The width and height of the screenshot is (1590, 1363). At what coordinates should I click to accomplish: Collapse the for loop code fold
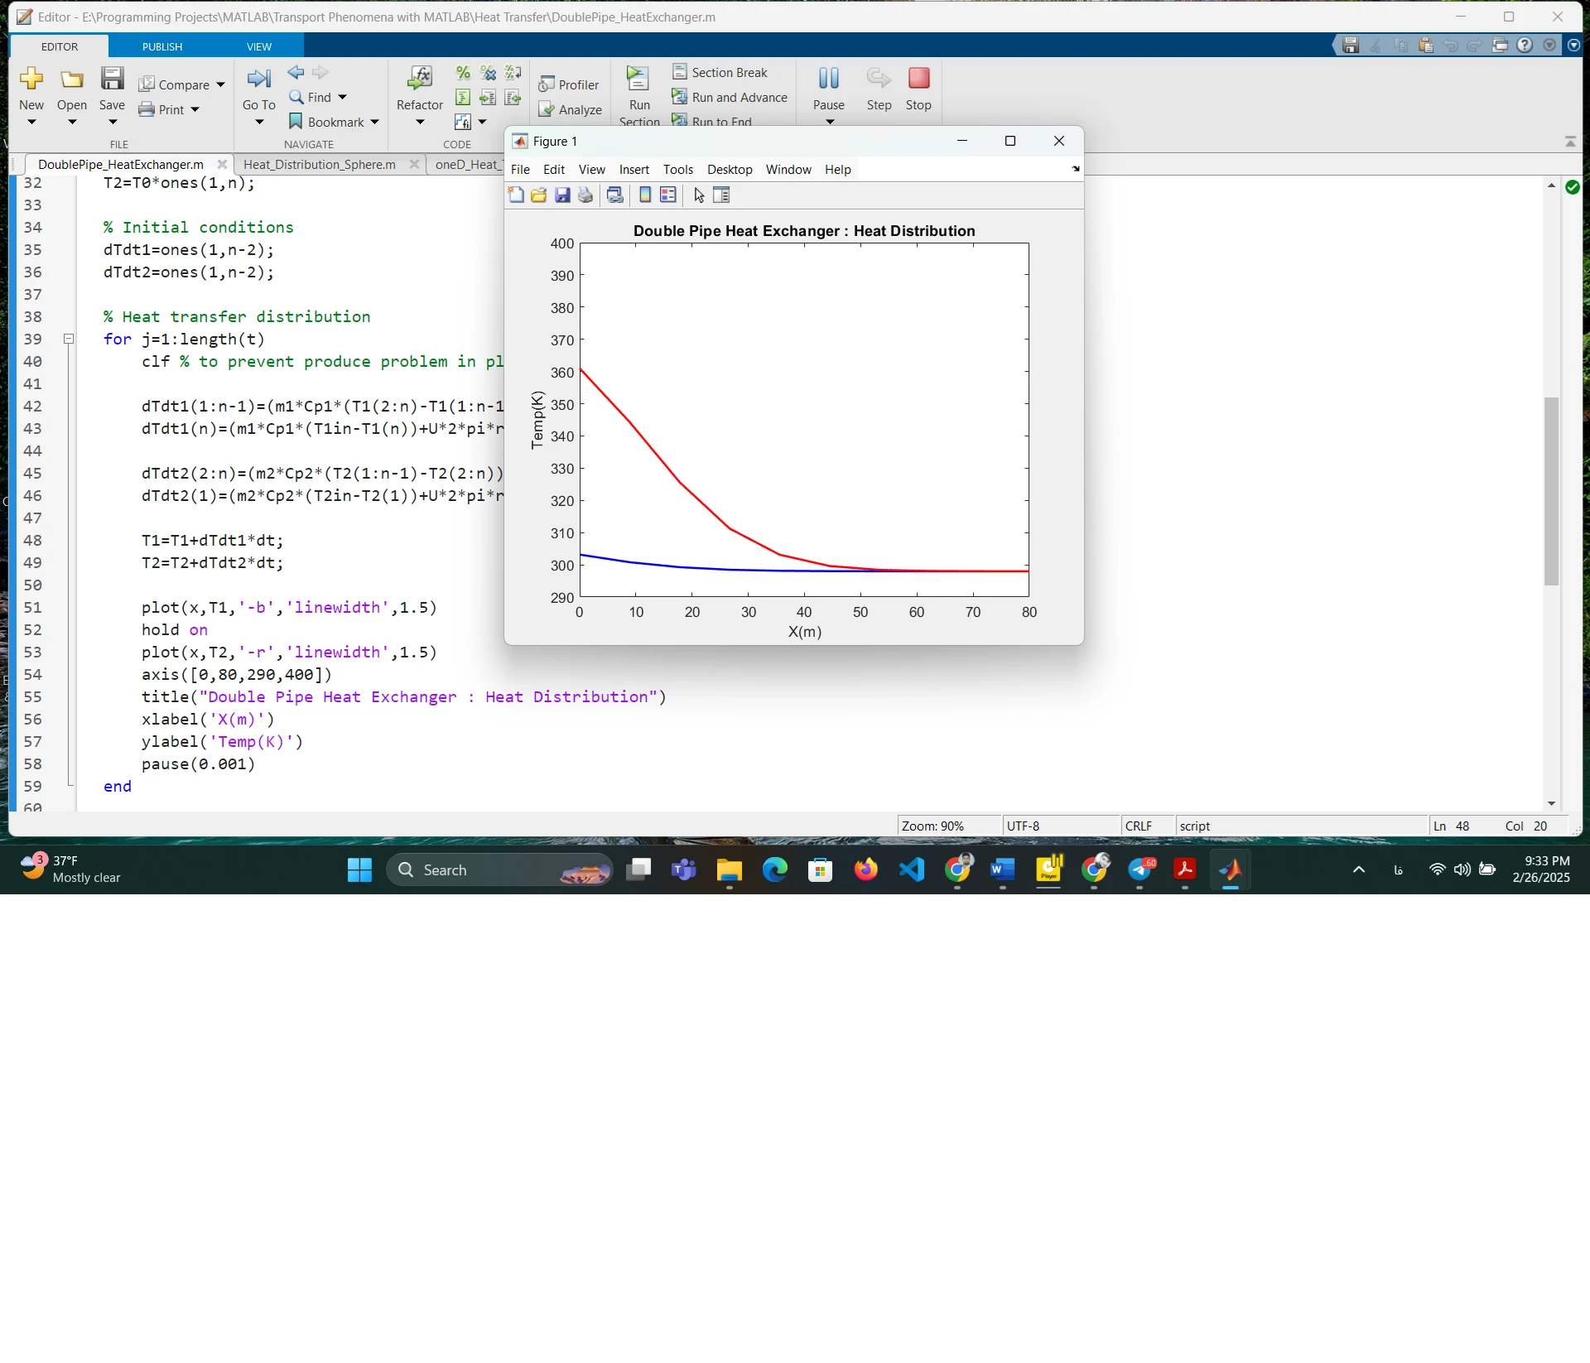[x=70, y=339]
